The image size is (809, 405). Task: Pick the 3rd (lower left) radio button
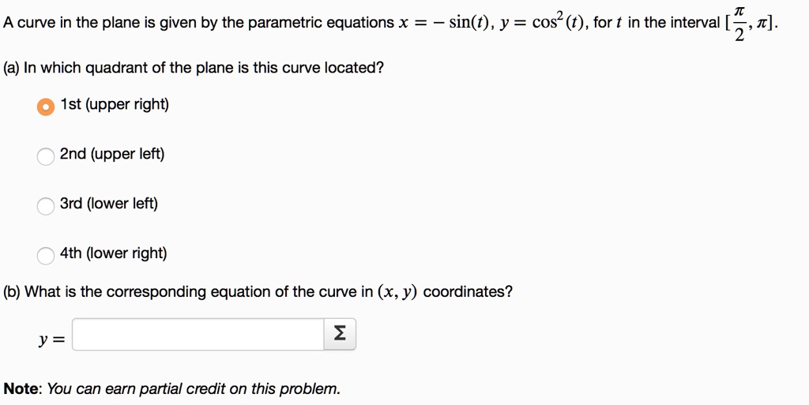pos(45,205)
